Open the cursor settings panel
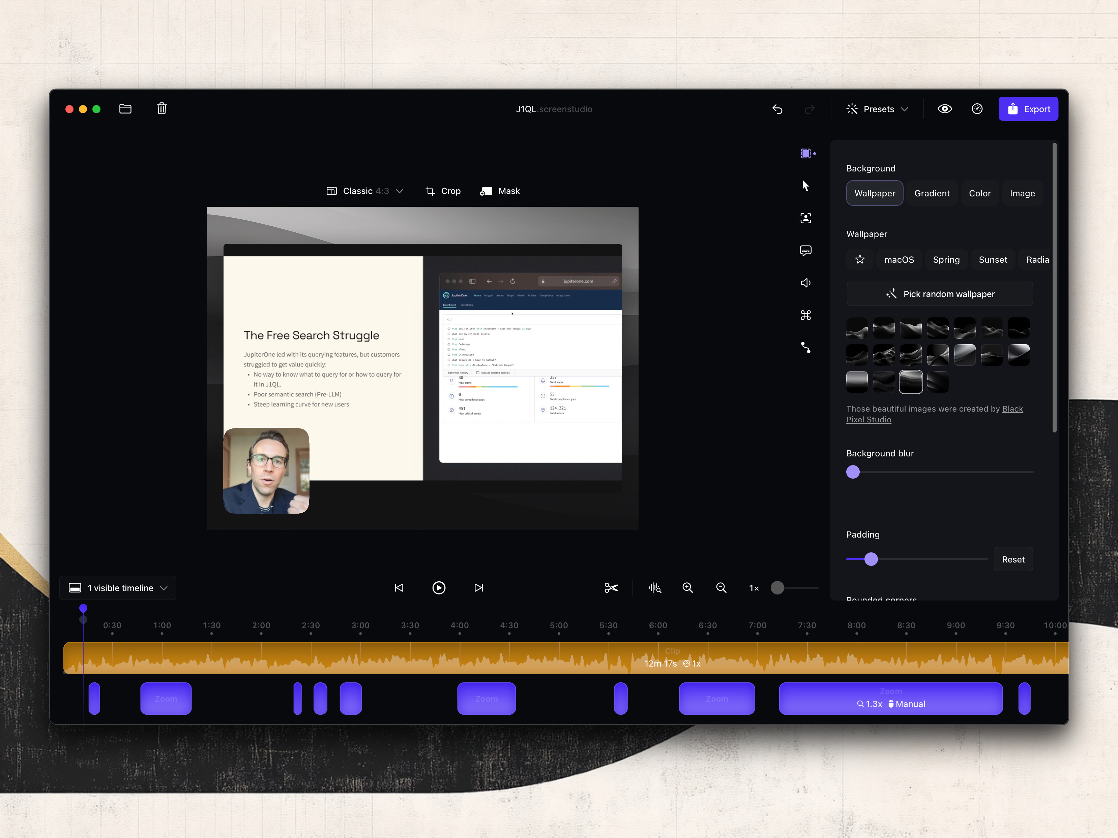The width and height of the screenshot is (1118, 838). click(x=806, y=186)
